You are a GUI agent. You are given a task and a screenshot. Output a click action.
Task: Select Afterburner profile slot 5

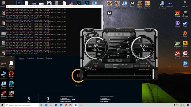pos(146,66)
